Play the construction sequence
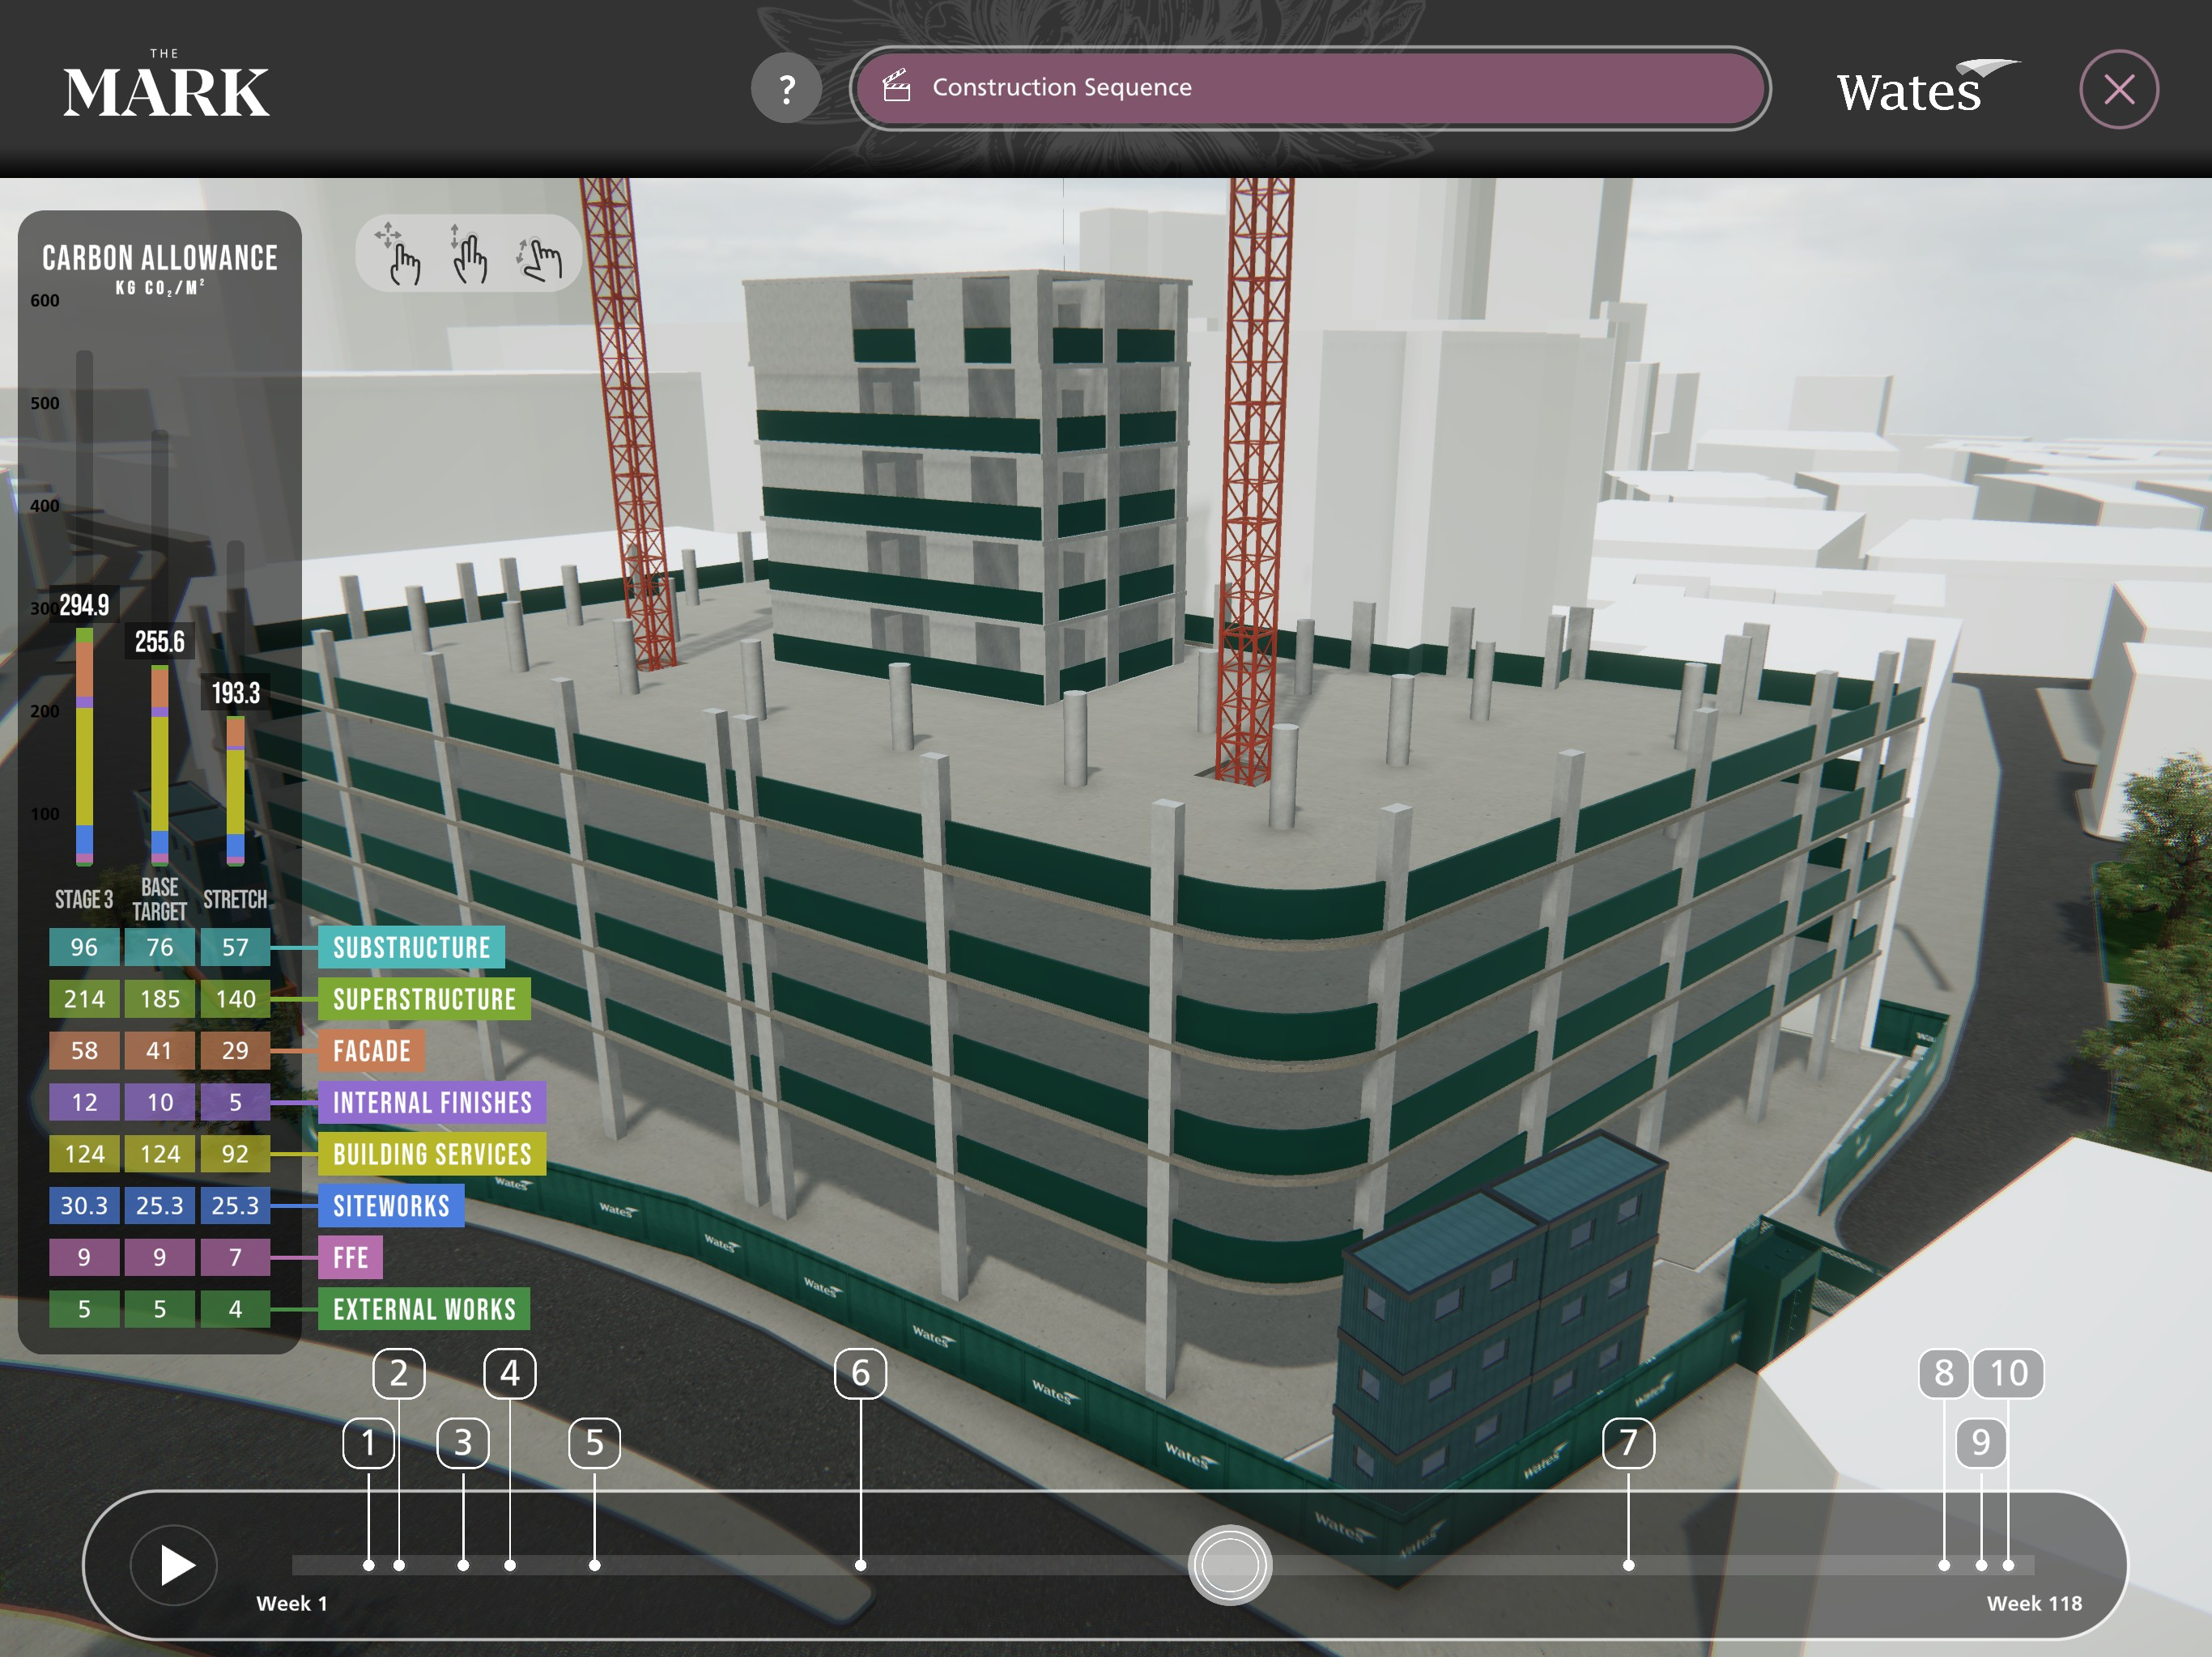The width and height of the screenshot is (2212, 1657). (174, 1564)
